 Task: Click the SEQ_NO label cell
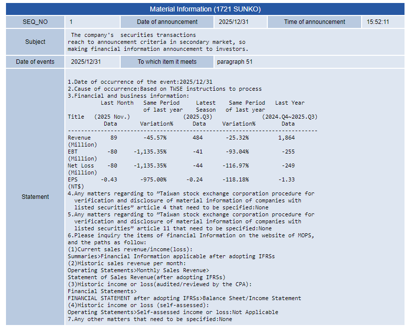tap(35, 22)
